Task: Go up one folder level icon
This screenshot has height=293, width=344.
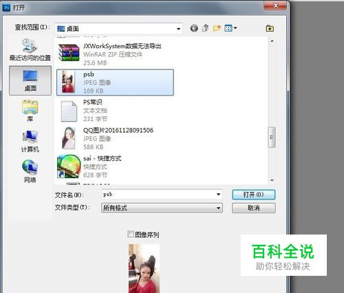Action: tap(206, 28)
